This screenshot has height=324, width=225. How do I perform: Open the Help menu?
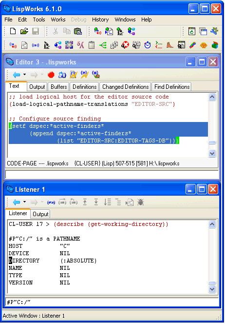(x=147, y=20)
